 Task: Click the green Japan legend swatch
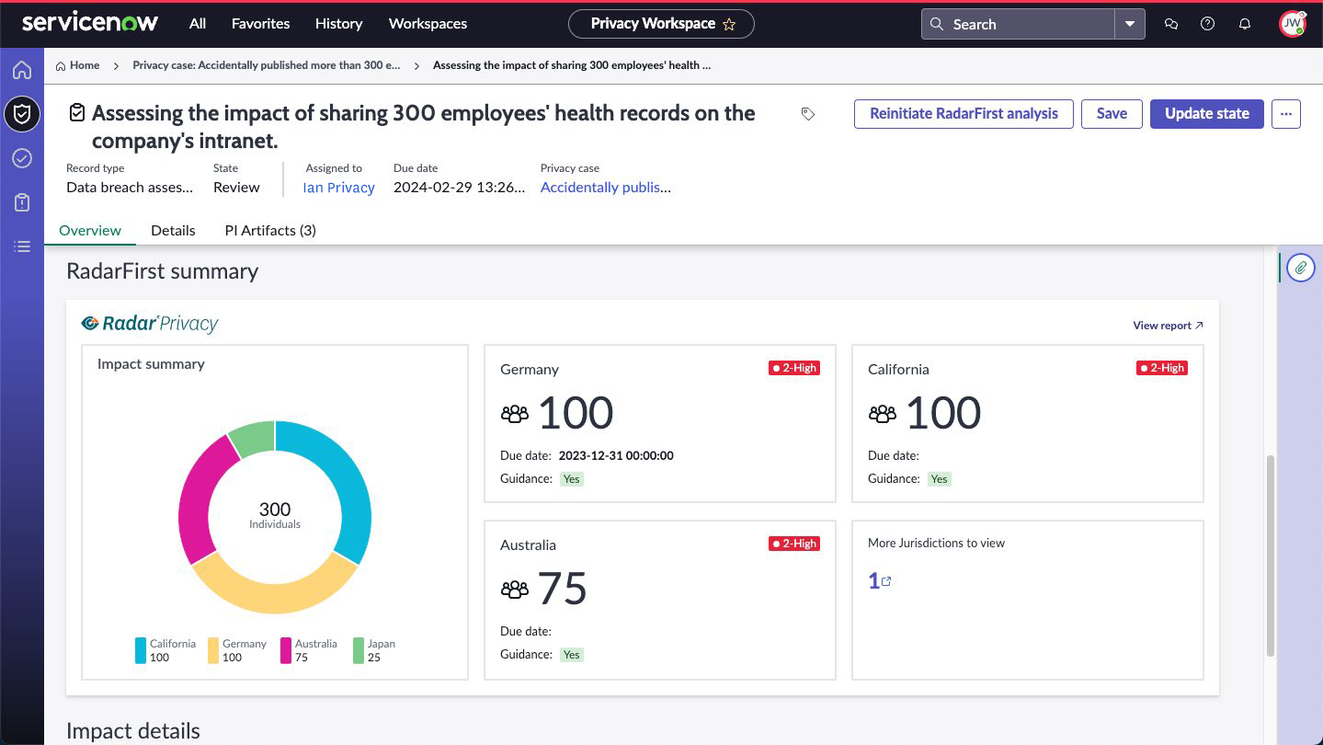359,651
